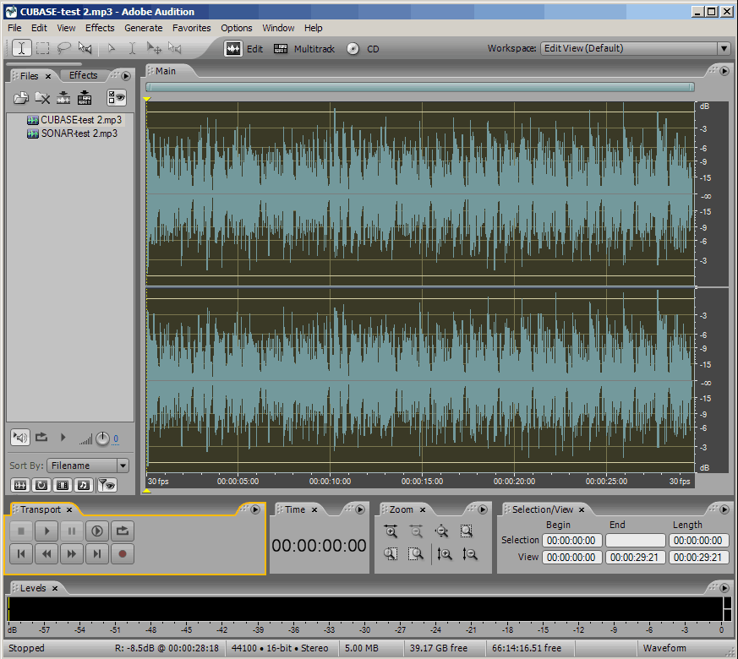
Task: Switch to Multitrack view
Action: (304, 49)
